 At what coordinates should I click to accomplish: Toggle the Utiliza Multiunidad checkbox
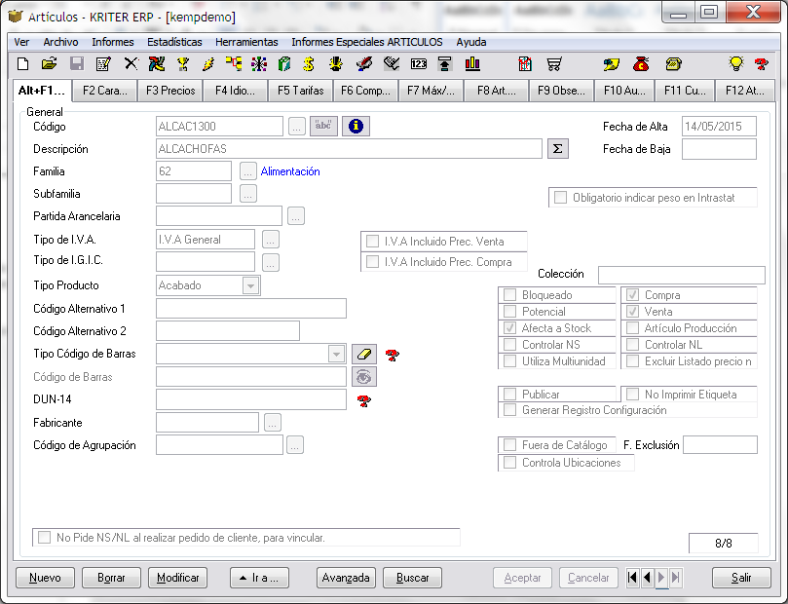pyautogui.click(x=509, y=361)
